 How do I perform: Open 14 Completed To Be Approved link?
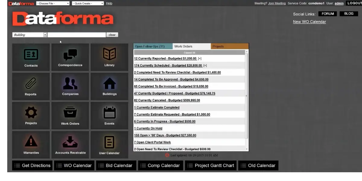pos(171,79)
